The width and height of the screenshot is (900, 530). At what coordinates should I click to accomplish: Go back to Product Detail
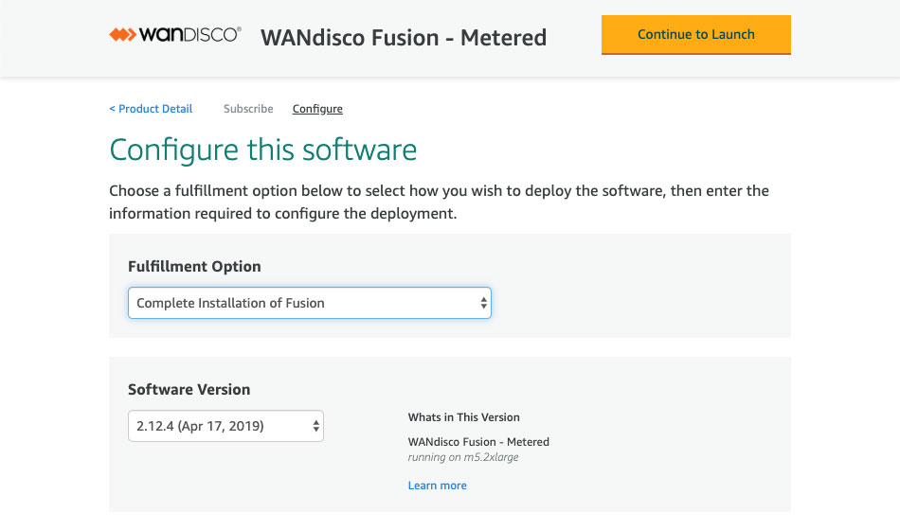[x=151, y=109]
